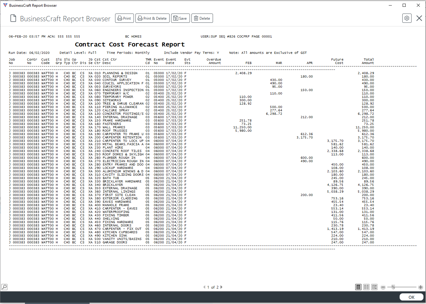Open the report browser settings gear
This screenshot has height=304, width=426.
[x=407, y=18]
